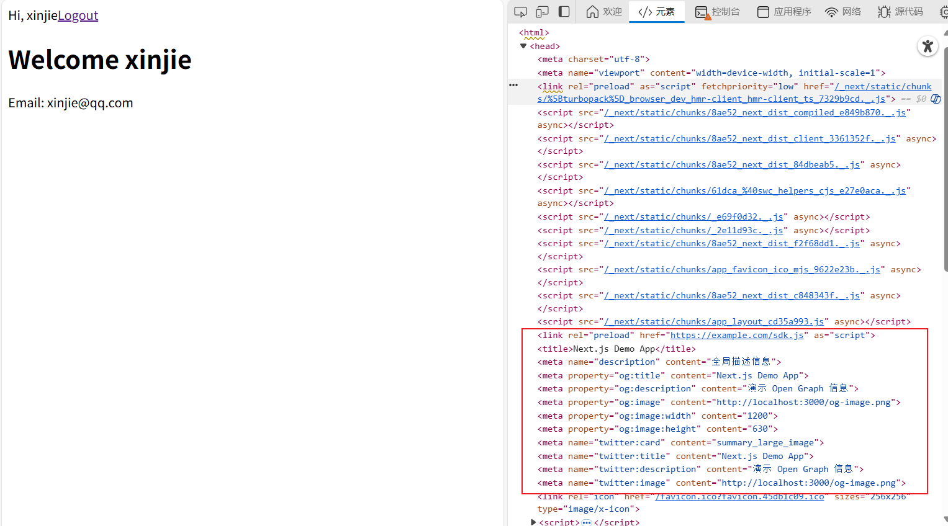Select the meta charset utf-8 row
Screen dimensions: 948x526
coord(593,60)
